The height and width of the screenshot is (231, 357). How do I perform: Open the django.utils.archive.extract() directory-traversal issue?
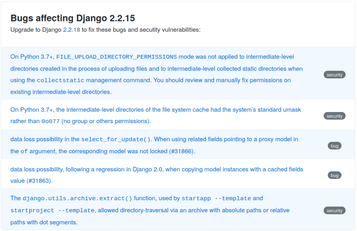pyautogui.click(x=150, y=210)
